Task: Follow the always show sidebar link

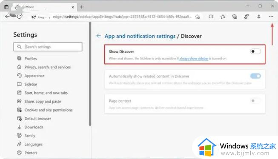Action: (x=194, y=58)
